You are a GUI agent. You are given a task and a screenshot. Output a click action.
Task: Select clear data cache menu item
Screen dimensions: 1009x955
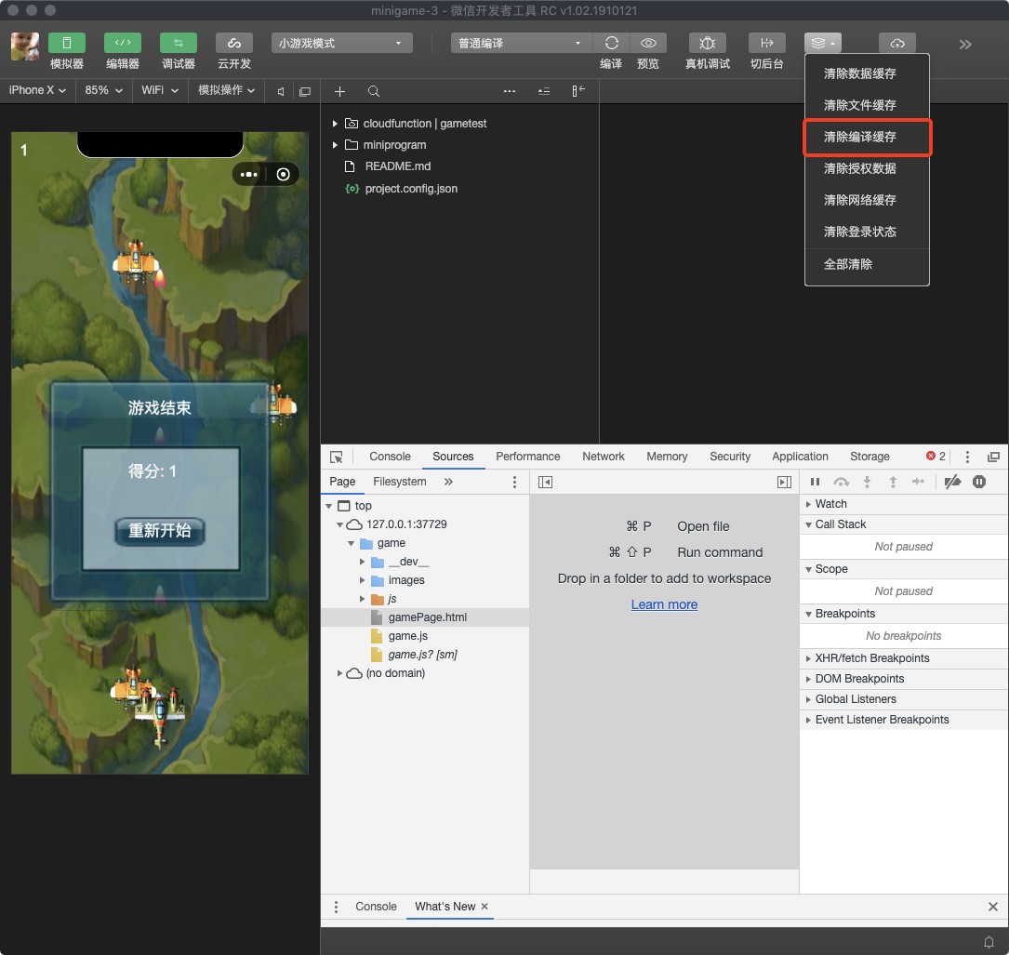coord(866,73)
